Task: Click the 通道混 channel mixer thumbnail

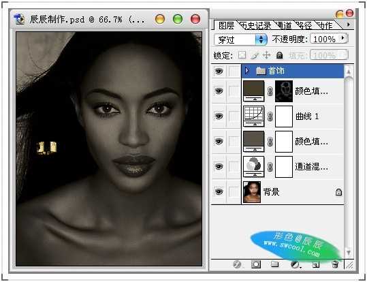Action: [254, 166]
